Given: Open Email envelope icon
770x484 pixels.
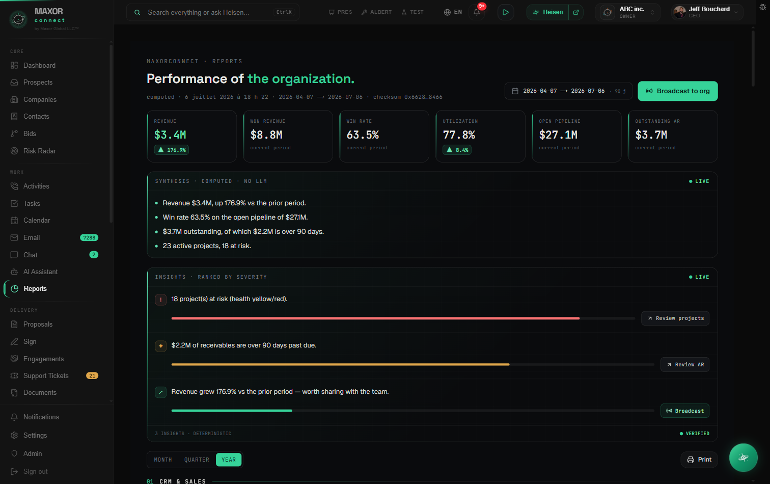Looking at the screenshot, I should tap(14, 237).
